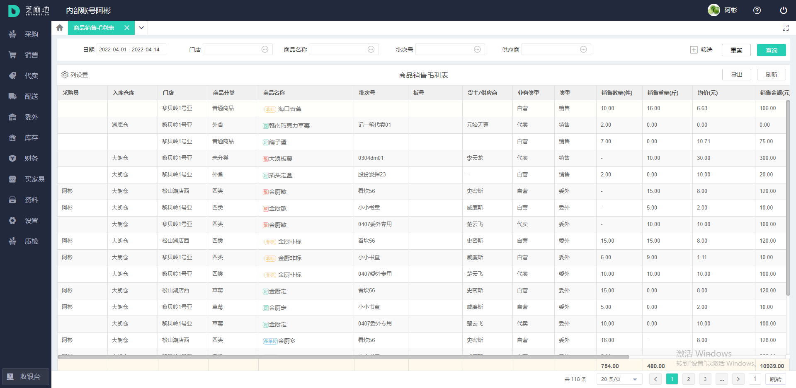
Task: Click the 供应商 field ellipsis icon
Action: [583, 49]
